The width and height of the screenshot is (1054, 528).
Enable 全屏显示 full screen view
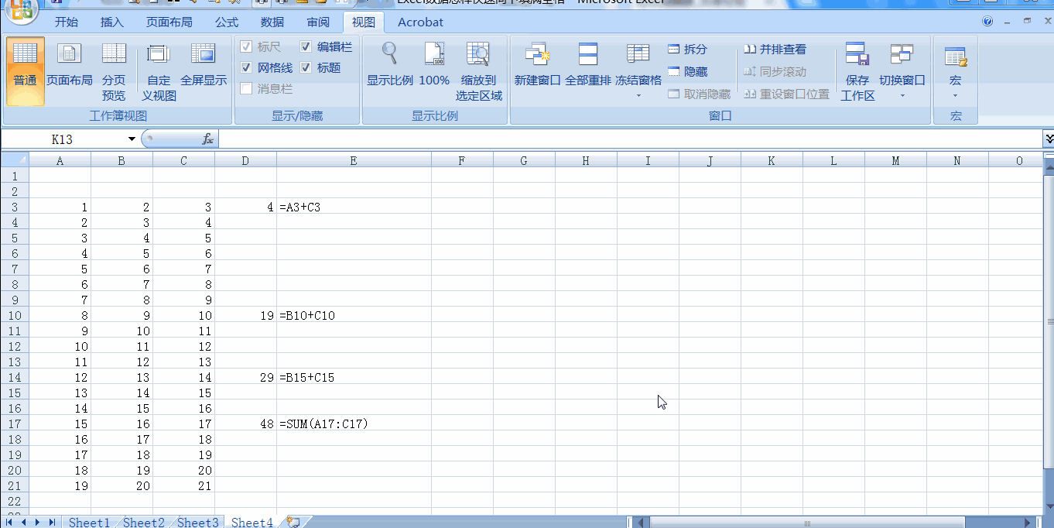204,66
